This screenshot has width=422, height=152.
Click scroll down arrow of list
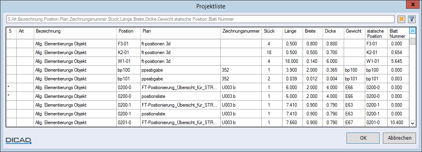pyautogui.click(x=412, y=123)
